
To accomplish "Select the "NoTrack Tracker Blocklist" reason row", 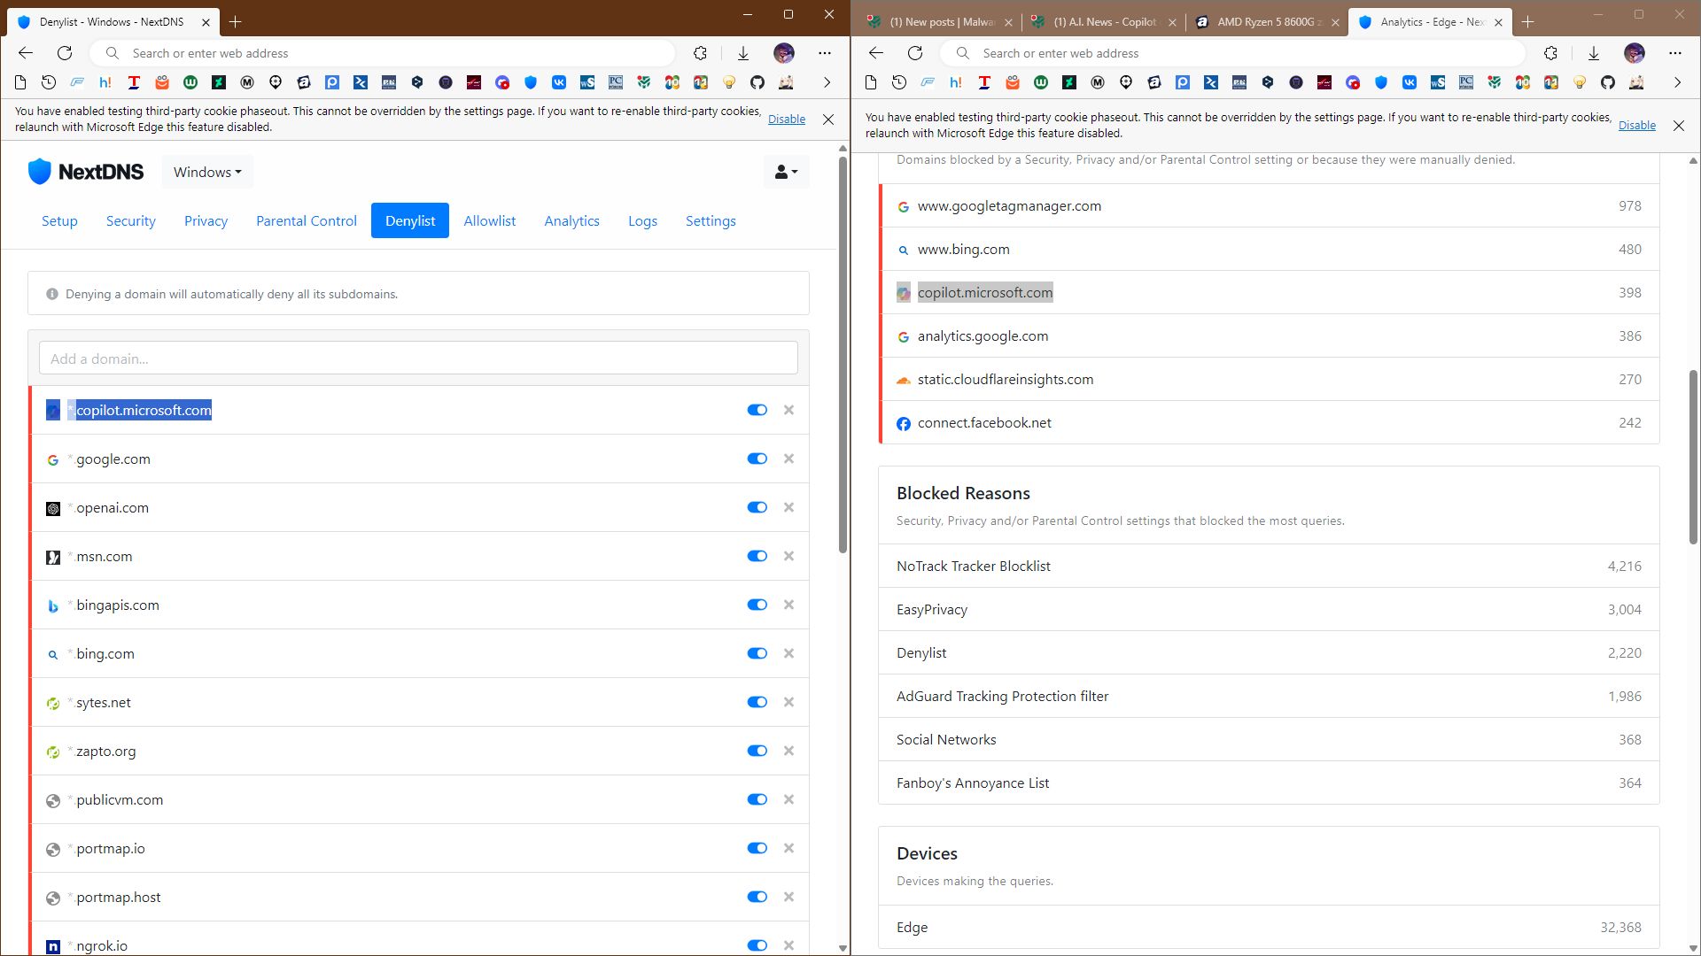I will tap(1269, 566).
